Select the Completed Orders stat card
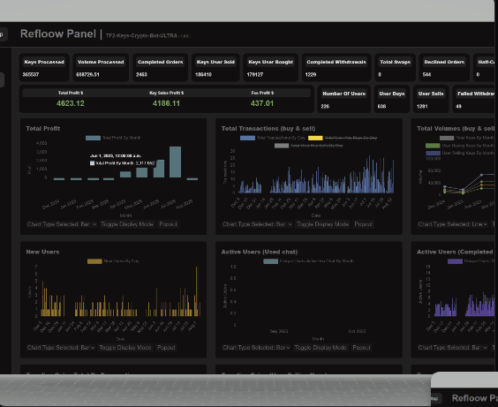 point(160,68)
